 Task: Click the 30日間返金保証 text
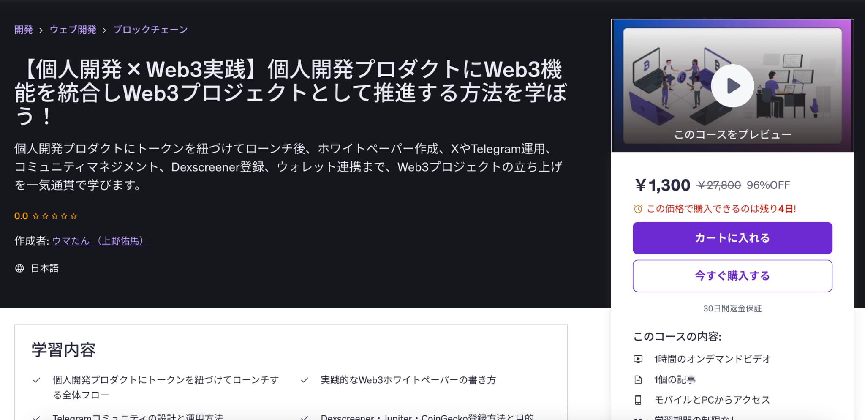tap(732, 308)
